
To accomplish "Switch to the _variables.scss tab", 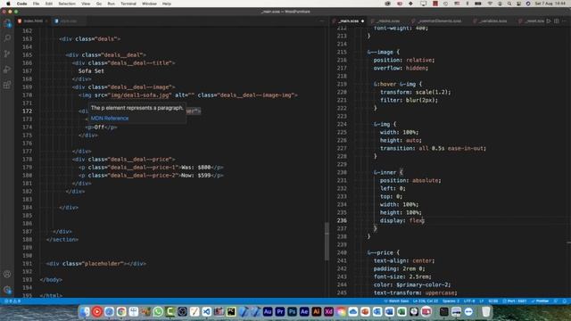I will coord(492,21).
